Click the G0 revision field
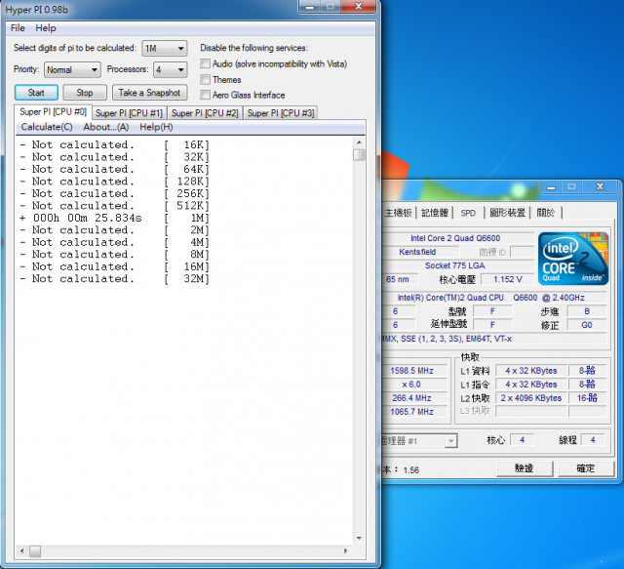 coord(587,325)
